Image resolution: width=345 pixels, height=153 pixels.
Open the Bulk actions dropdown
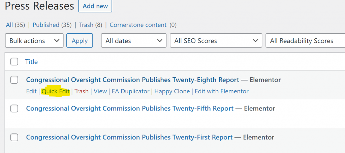click(x=34, y=40)
